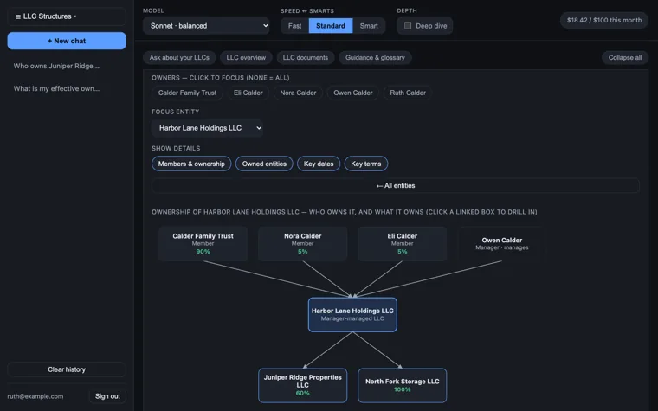Start a new chat

tap(67, 41)
